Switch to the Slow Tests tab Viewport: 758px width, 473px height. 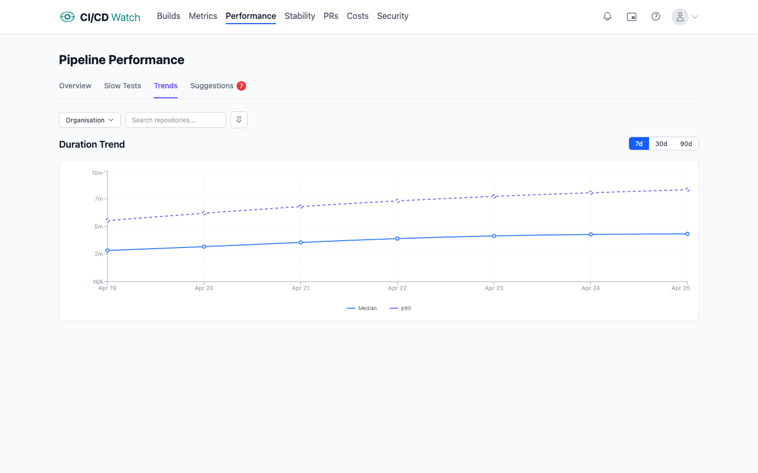122,86
